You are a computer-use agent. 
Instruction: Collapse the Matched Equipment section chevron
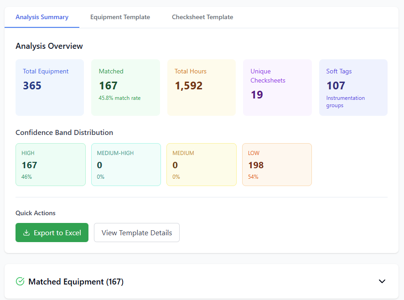[382, 281]
